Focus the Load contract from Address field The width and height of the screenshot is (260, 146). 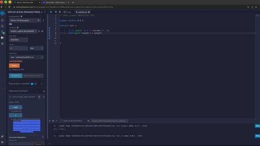coord(33,76)
